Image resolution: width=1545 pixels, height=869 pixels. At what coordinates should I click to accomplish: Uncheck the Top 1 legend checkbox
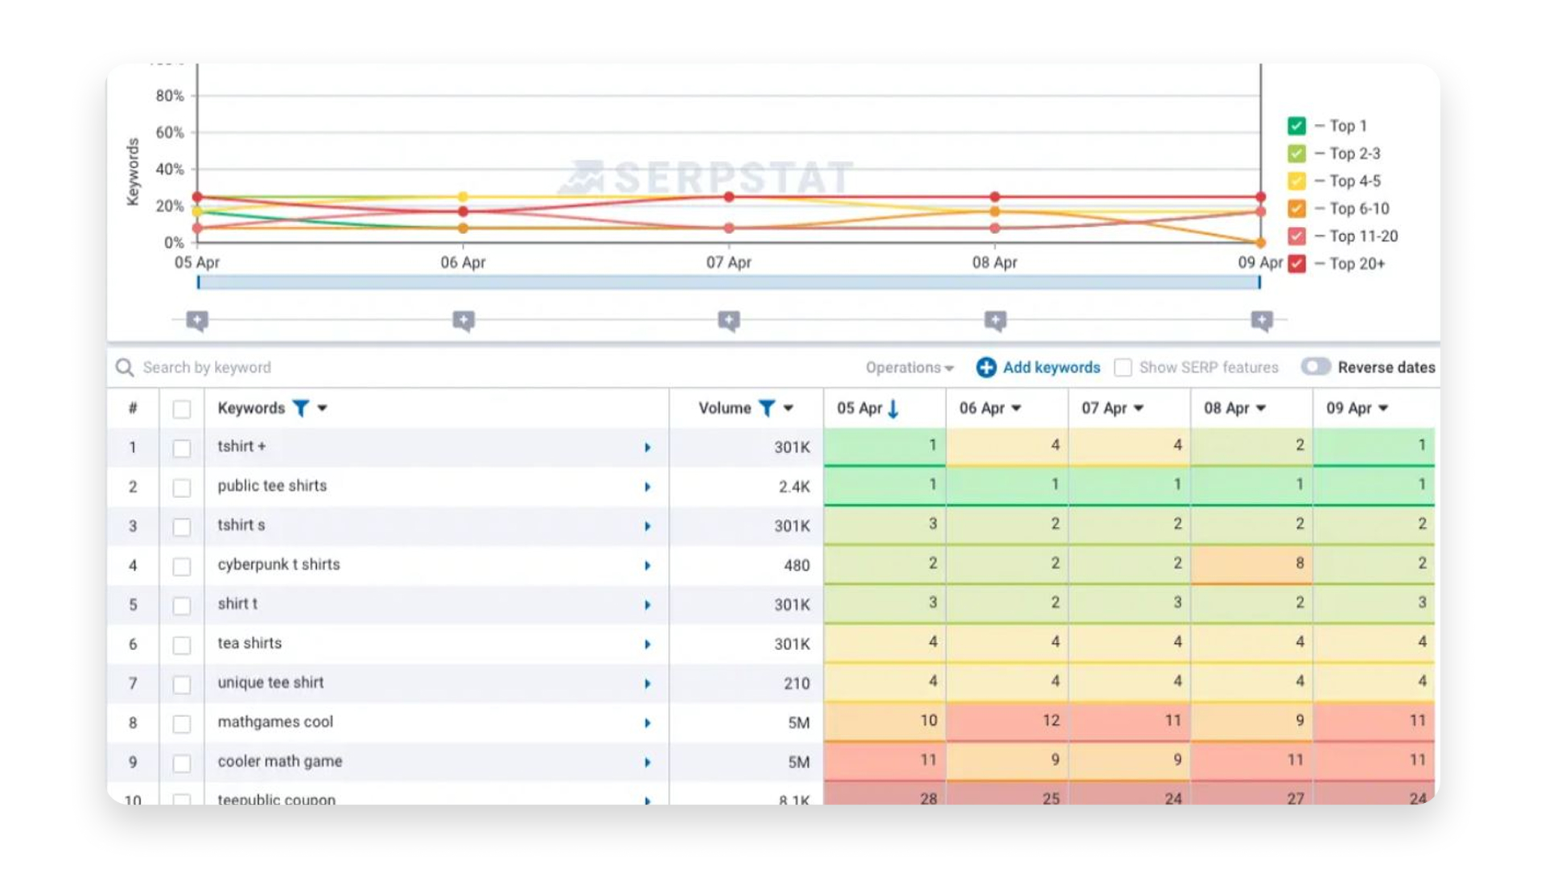(x=1296, y=126)
